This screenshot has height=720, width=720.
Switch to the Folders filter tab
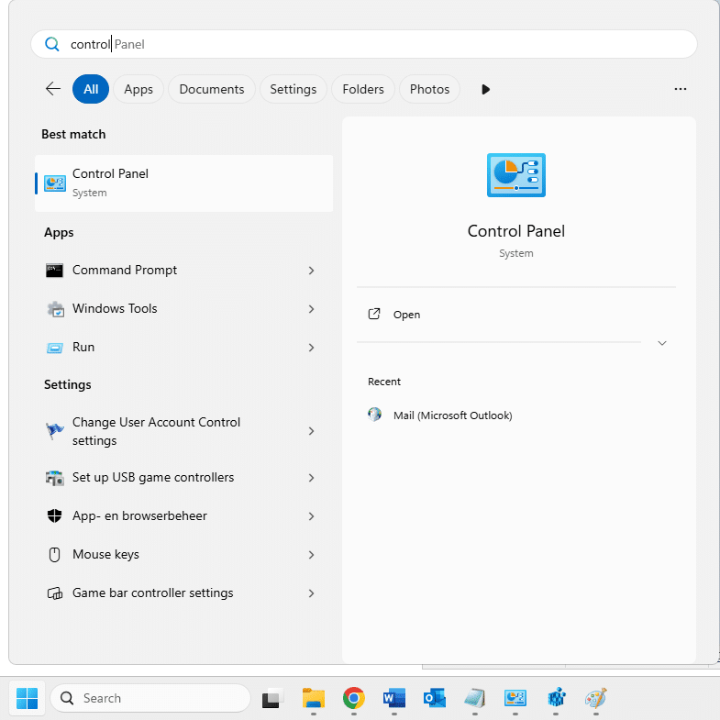[x=363, y=89]
